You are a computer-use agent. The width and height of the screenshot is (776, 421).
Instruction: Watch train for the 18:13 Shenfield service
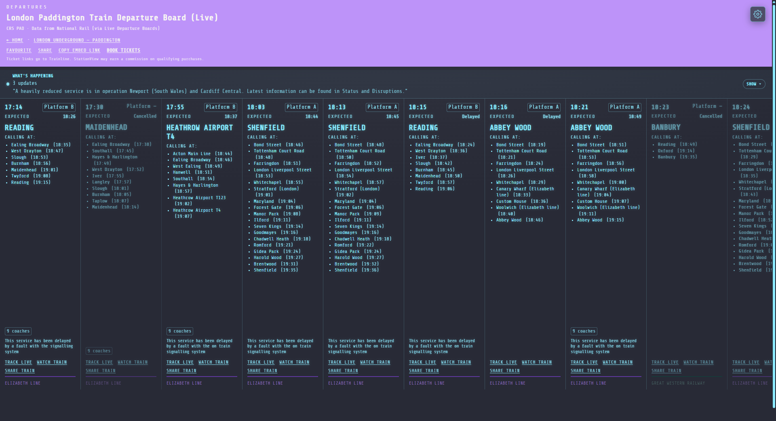click(375, 362)
